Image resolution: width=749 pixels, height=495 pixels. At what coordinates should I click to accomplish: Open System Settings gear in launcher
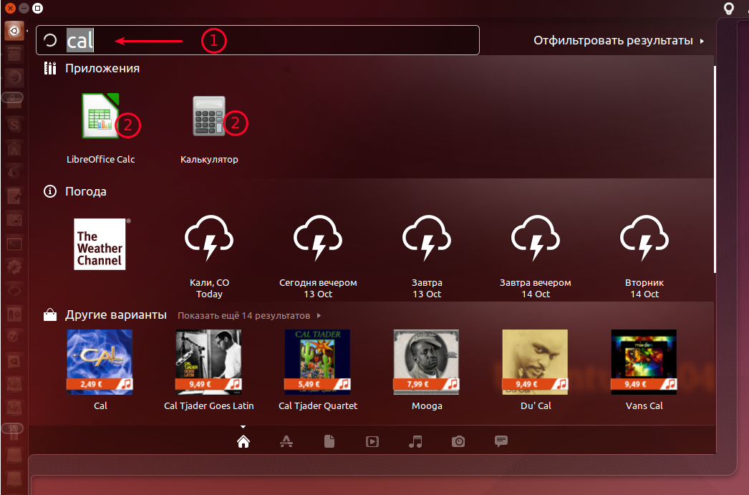click(14, 267)
